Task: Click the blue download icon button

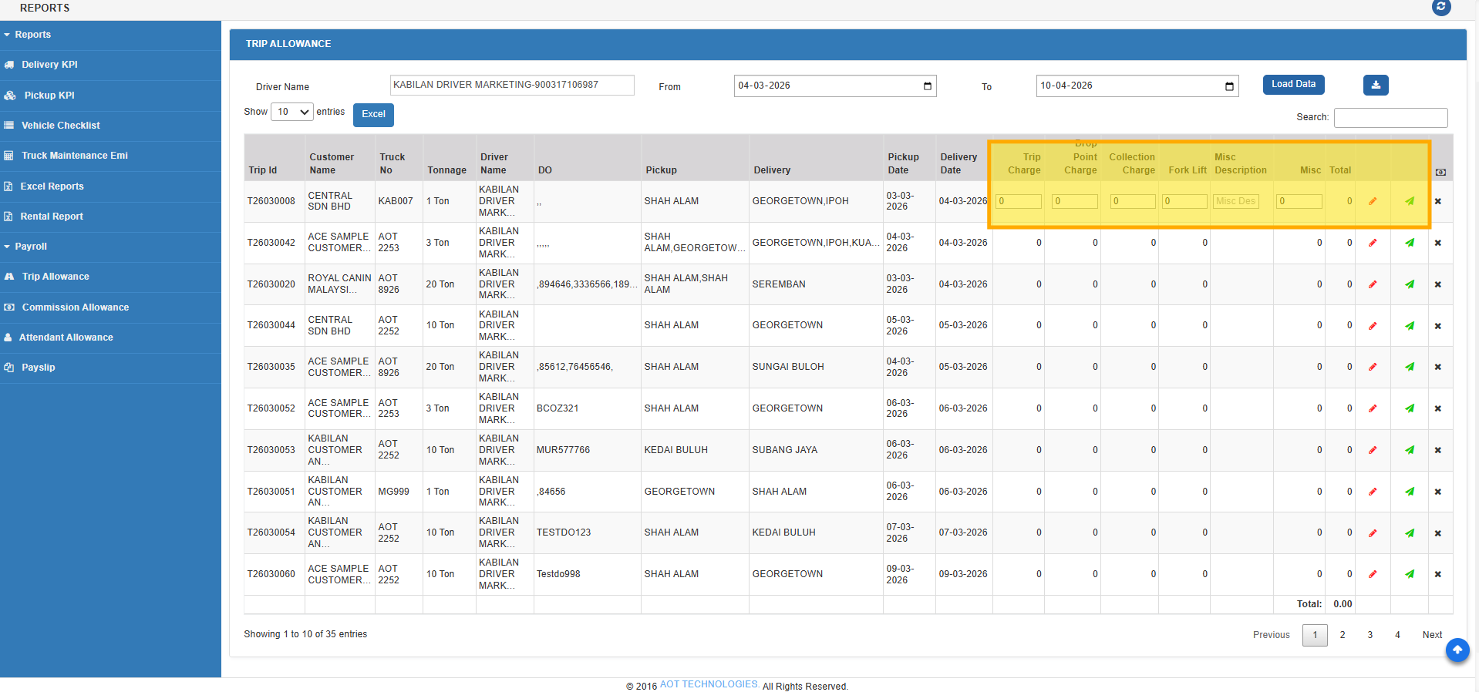Action: (1376, 85)
